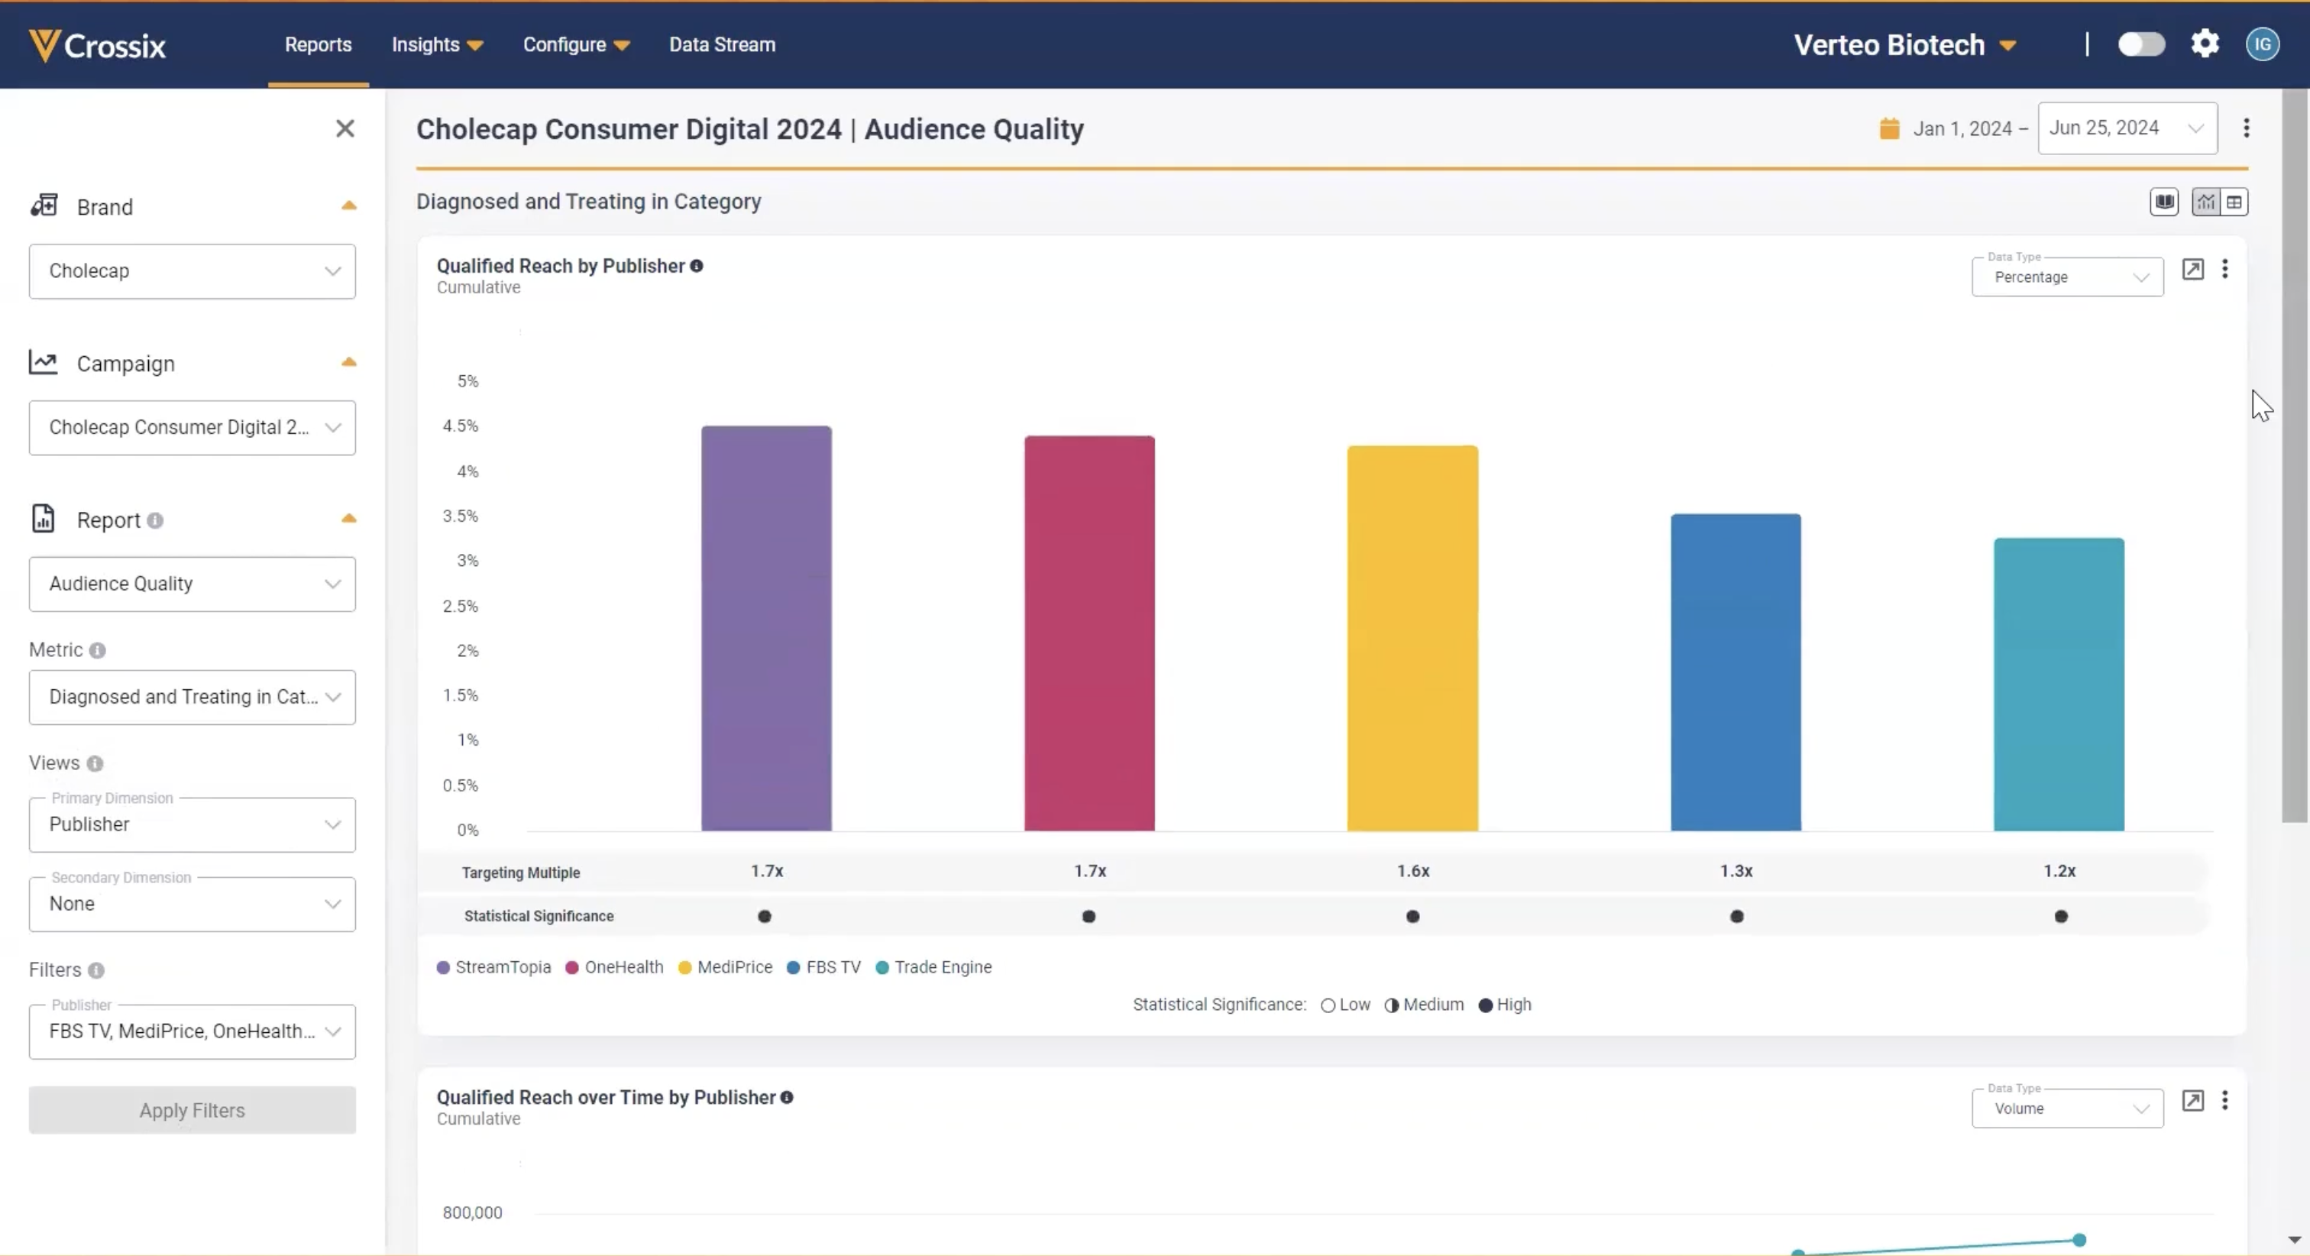The width and height of the screenshot is (2310, 1256).
Task: Open the Data Type Percentage dropdown
Action: 2066,277
